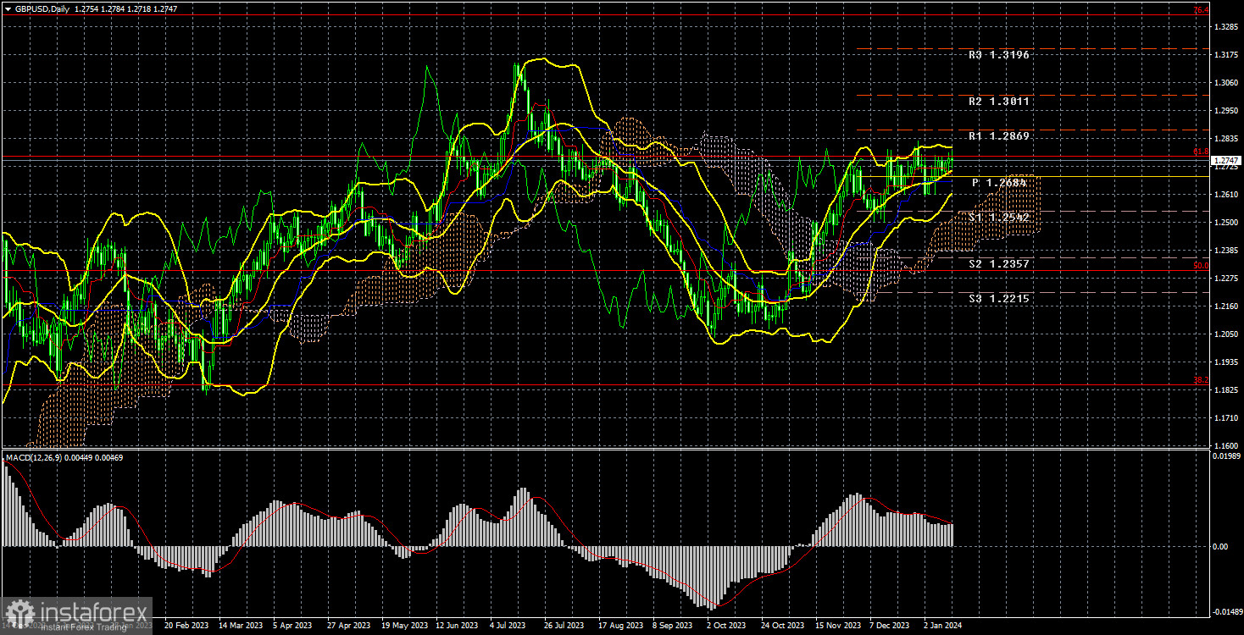Select the R1 1.2869 pivot label
The width and height of the screenshot is (1244, 635).
[1000, 136]
